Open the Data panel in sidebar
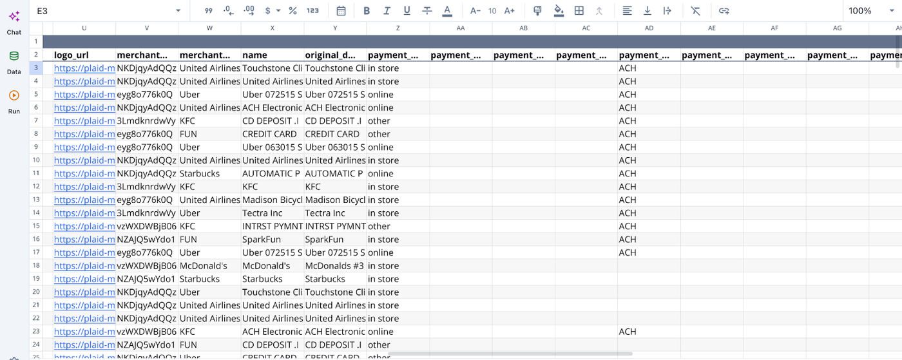This screenshot has width=902, height=360. pyautogui.click(x=14, y=62)
